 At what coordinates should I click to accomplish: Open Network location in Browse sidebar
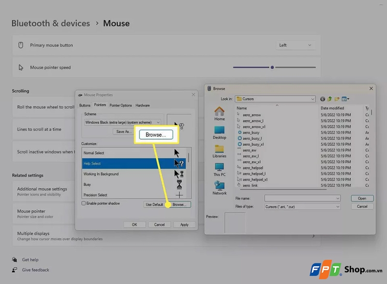220,188
